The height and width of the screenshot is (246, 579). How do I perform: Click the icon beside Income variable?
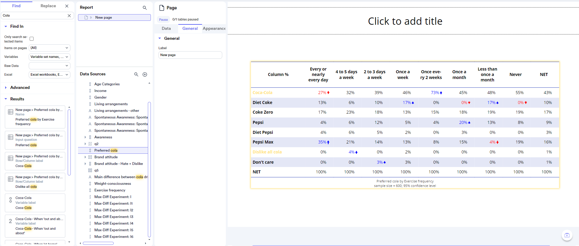point(90,91)
